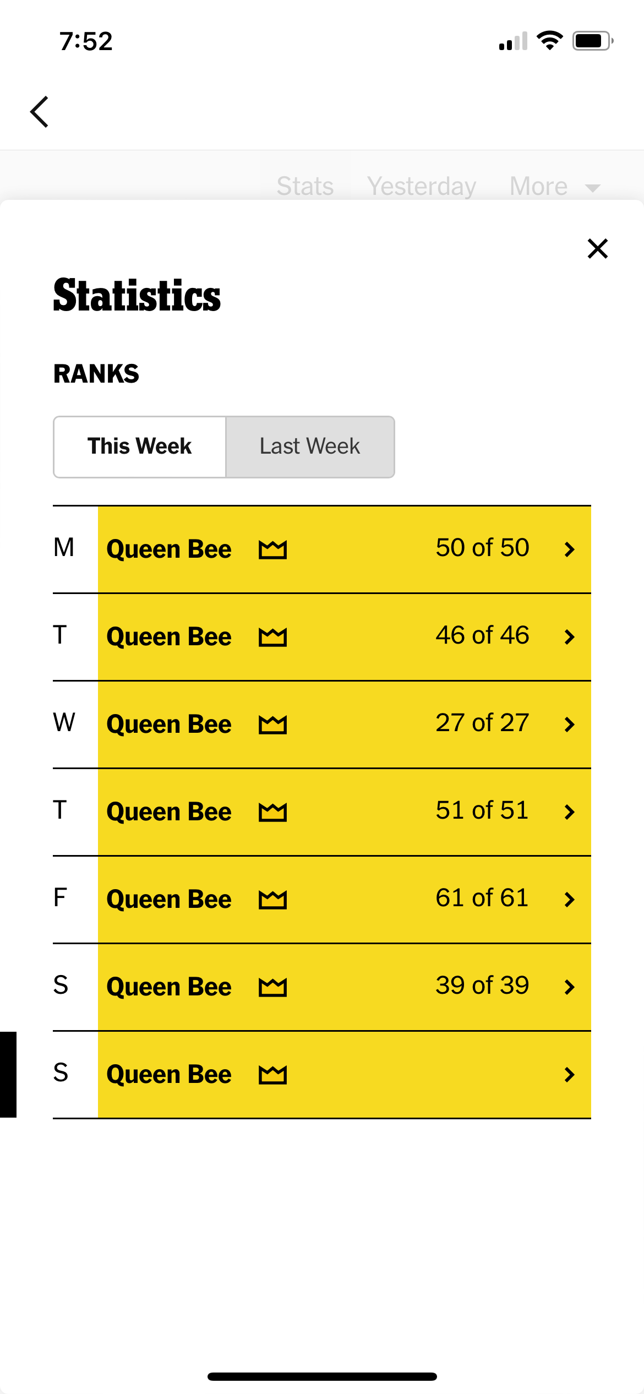Image resolution: width=644 pixels, height=1394 pixels.
Task: Close the Statistics panel with X
Action: click(x=597, y=249)
